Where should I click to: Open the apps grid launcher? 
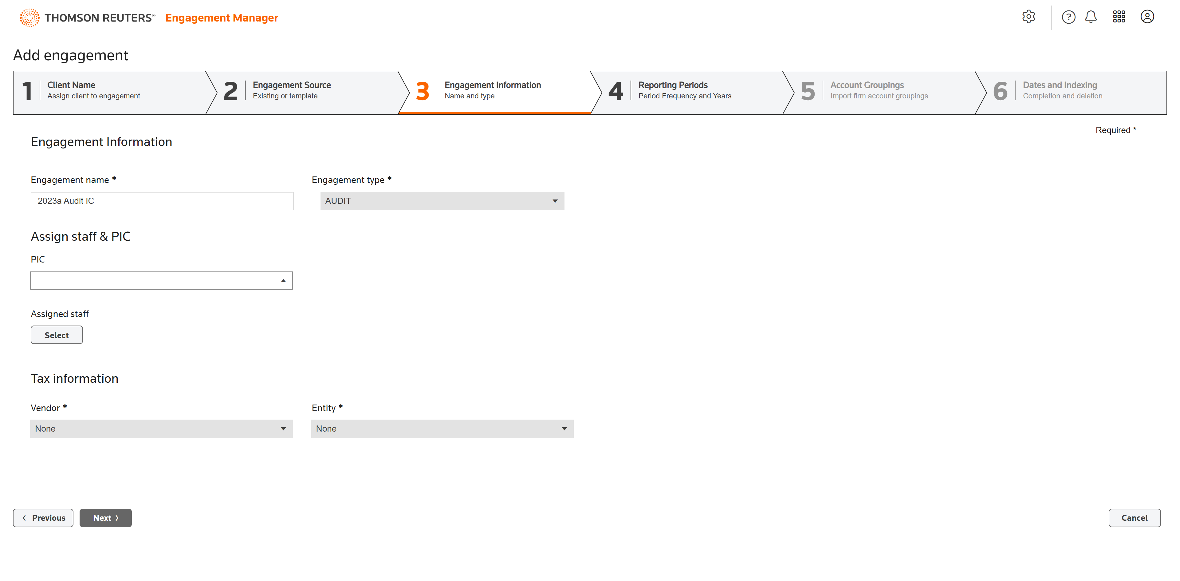[x=1119, y=17]
